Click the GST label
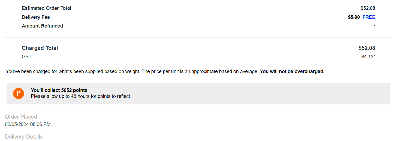Viewport: 401px width, 141px height. [x=27, y=57]
